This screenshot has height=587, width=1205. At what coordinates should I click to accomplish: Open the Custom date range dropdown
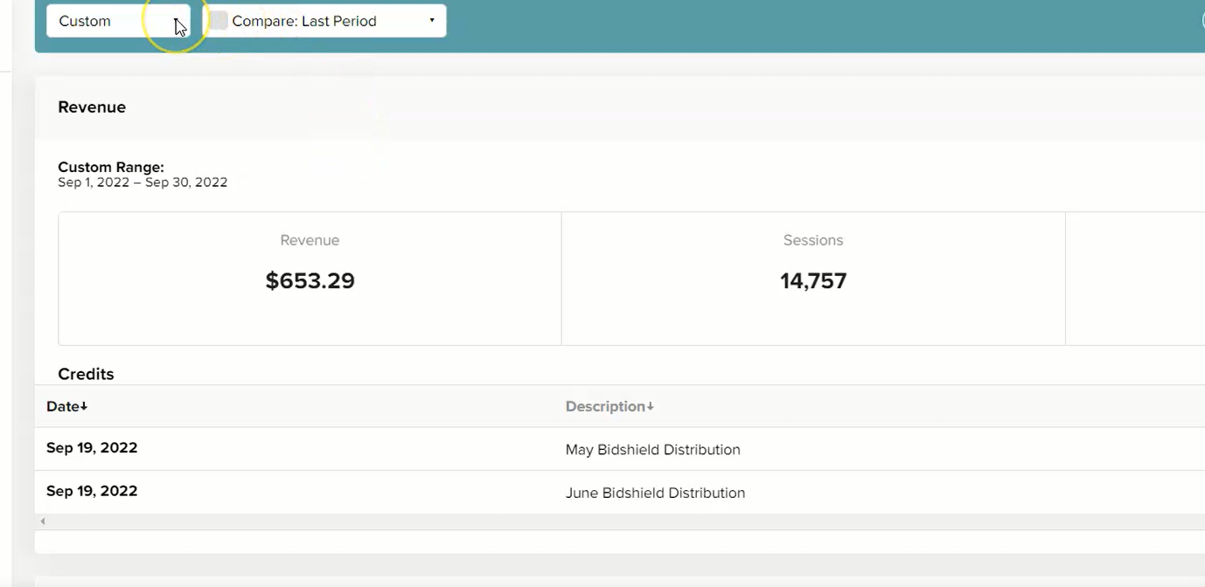pyautogui.click(x=118, y=21)
